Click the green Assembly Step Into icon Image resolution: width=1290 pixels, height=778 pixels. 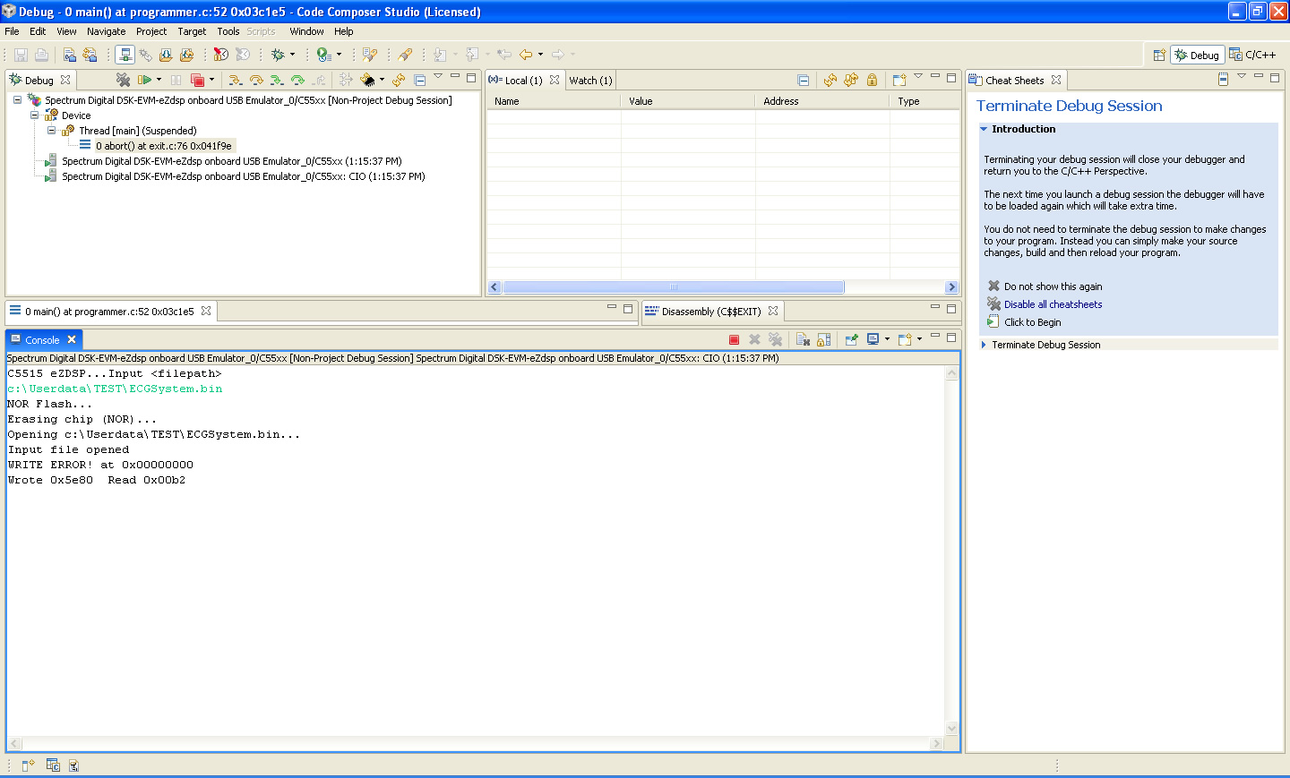click(x=277, y=80)
